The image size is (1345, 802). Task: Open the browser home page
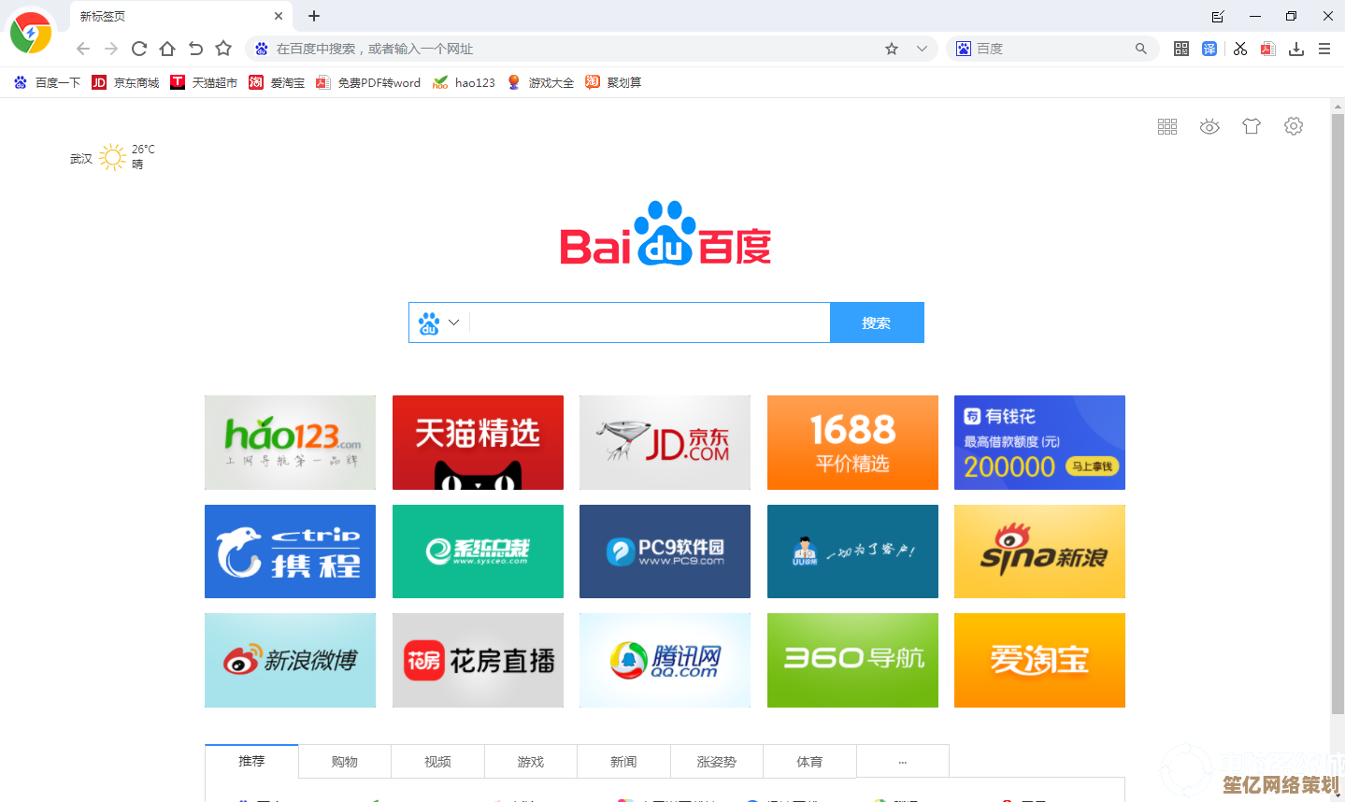[x=167, y=49]
